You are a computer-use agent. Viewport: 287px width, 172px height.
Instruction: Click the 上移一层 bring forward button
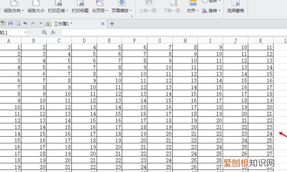(149, 7)
